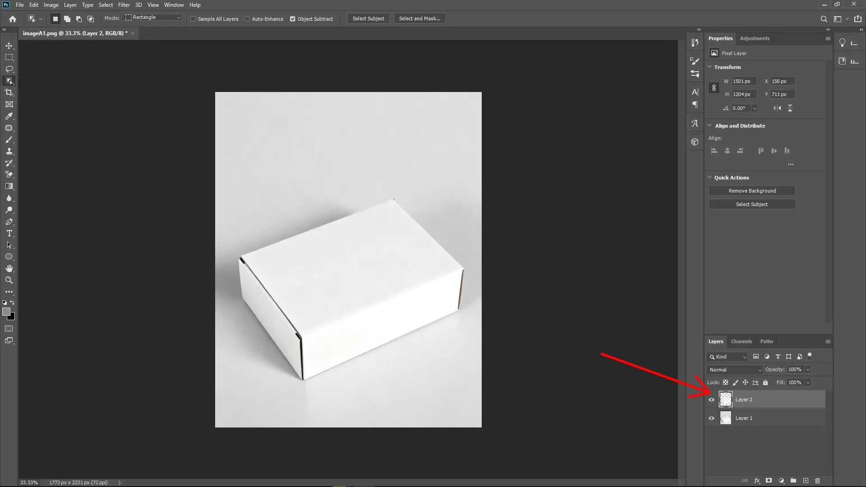866x487 pixels.
Task: Select the Eyedropper tool
Action: [x=9, y=116]
